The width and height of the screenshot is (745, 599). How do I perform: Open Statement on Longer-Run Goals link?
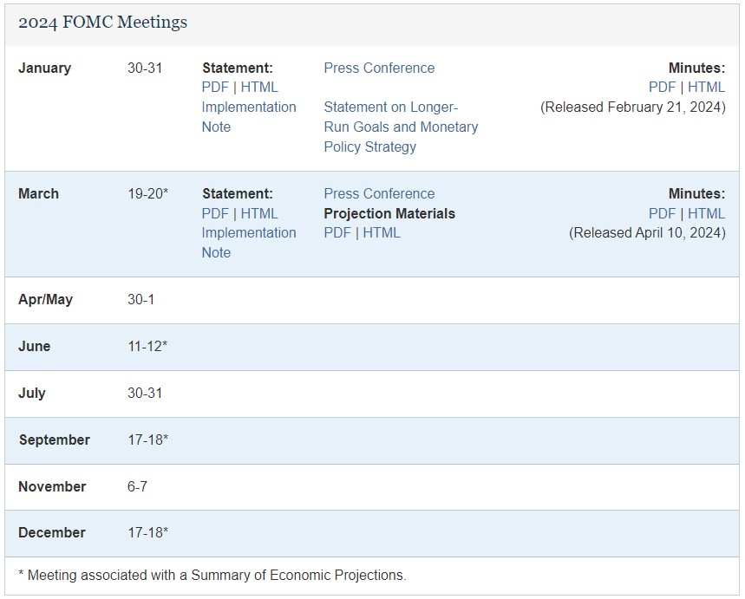point(401,127)
